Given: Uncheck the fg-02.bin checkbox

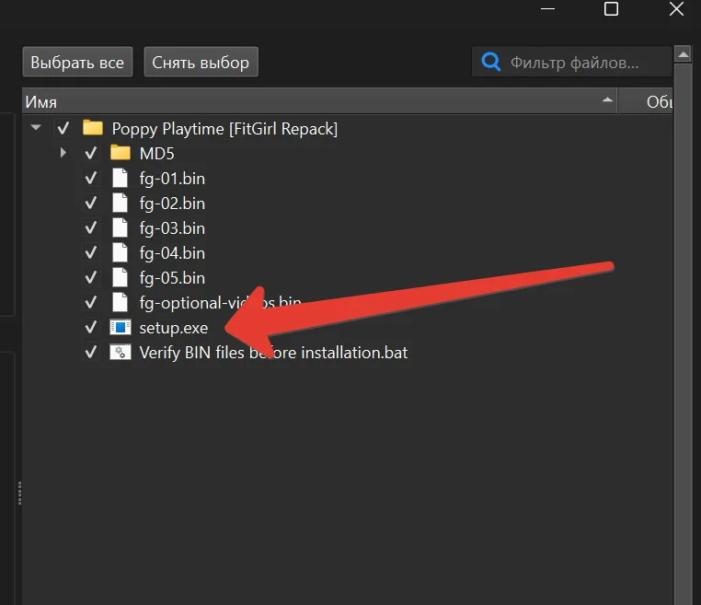Looking at the screenshot, I should pos(90,203).
